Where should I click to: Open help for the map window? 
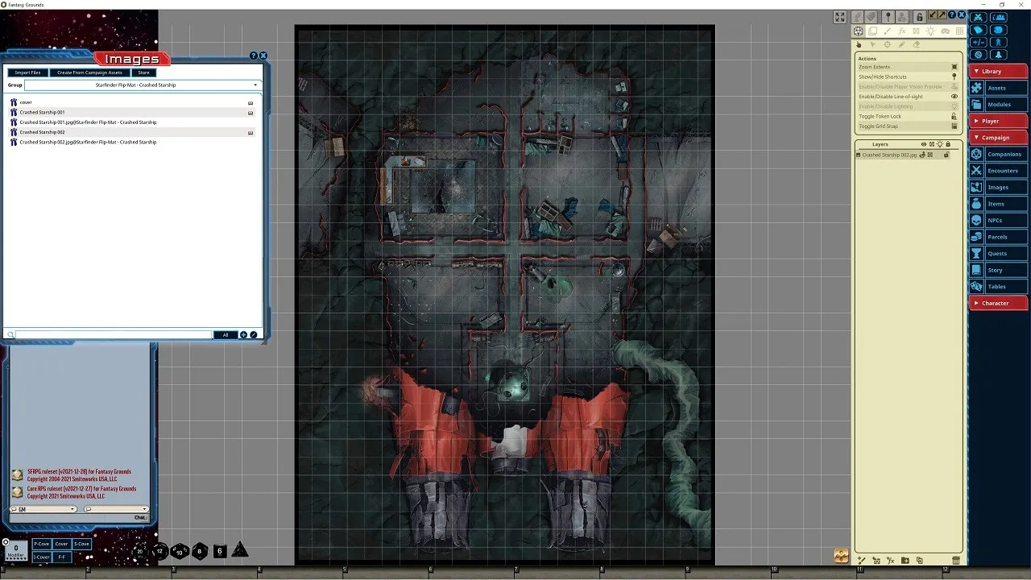pyautogui.click(x=952, y=14)
